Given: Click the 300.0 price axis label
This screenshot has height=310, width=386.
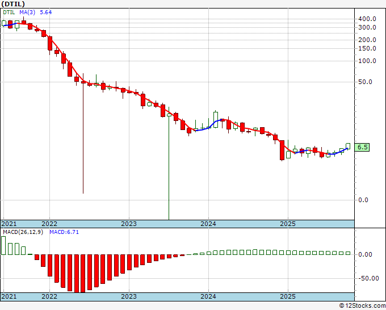Looking at the screenshot, I should tap(367, 27).
